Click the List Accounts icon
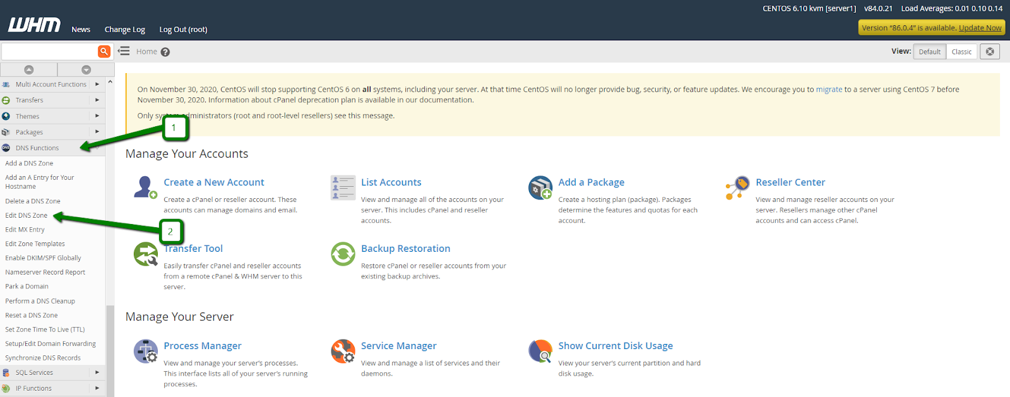The height and width of the screenshot is (397, 1010). coord(343,187)
